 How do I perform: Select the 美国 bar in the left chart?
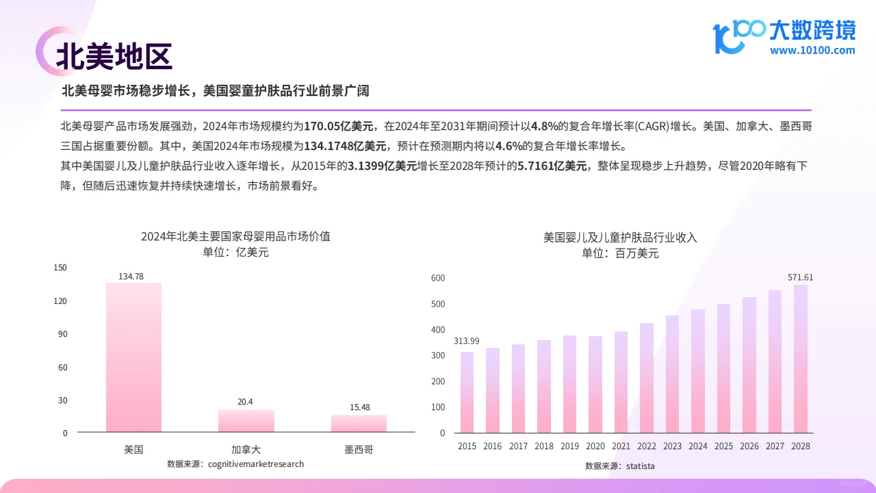tap(133, 356)
